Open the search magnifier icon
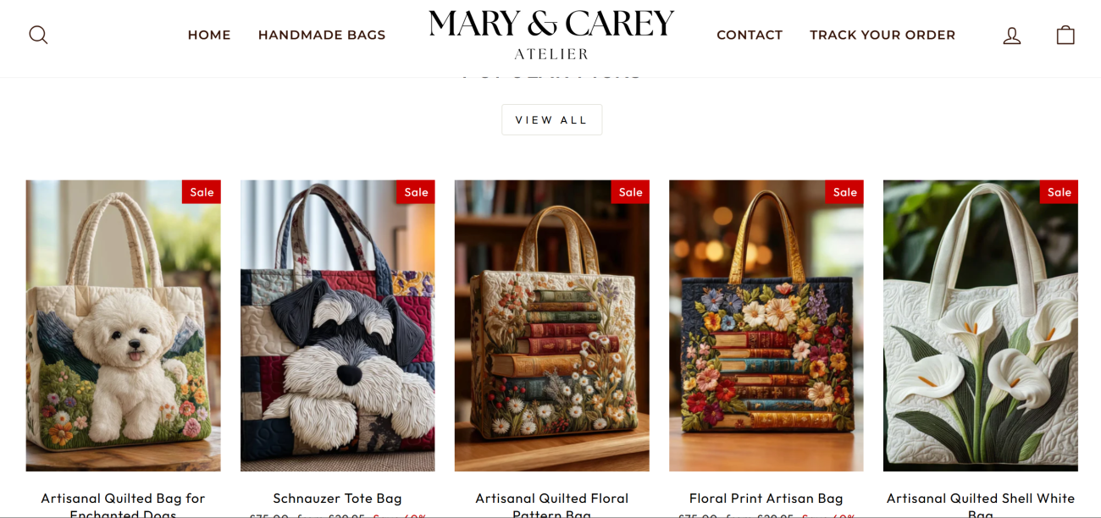The image size is (1101, 518). 38,35
